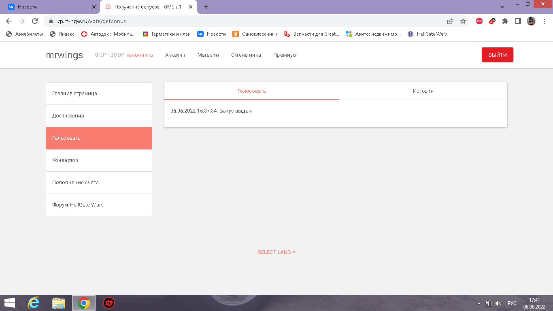Viewport: 553px width, 311px height.
Task: Open the Премиум menu item
Action: point(285,55)
